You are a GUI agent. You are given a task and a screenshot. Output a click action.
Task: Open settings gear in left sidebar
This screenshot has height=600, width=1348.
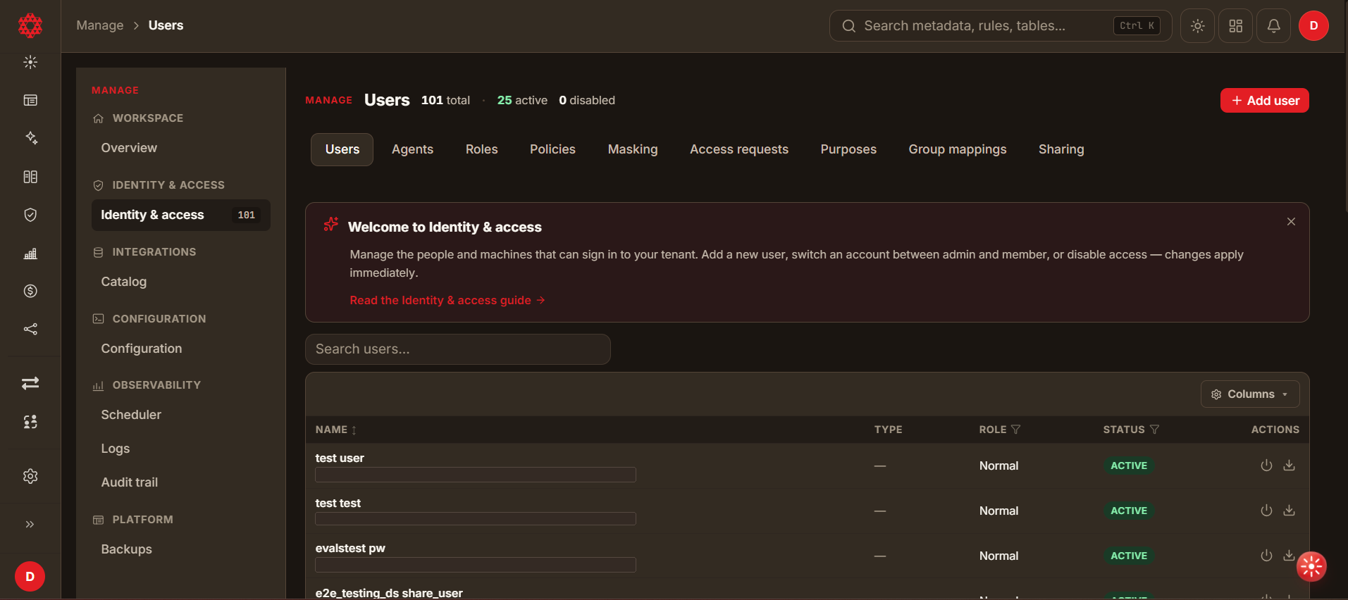pyautogui.click(x=30, y=476)
